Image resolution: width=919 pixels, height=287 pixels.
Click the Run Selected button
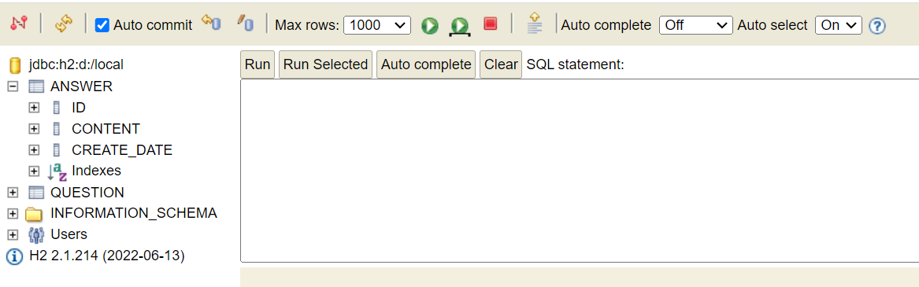click(x=325, y=64)
